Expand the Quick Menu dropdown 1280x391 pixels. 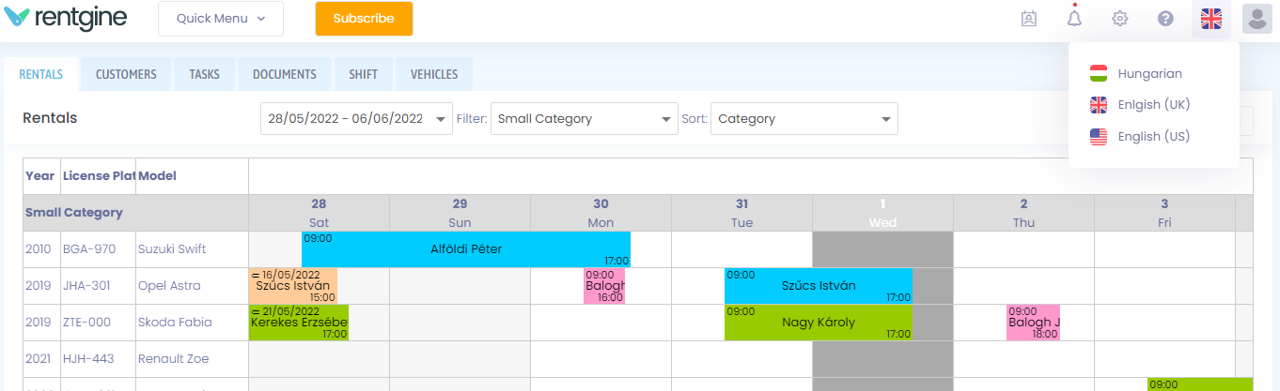[x=221, y=19]
